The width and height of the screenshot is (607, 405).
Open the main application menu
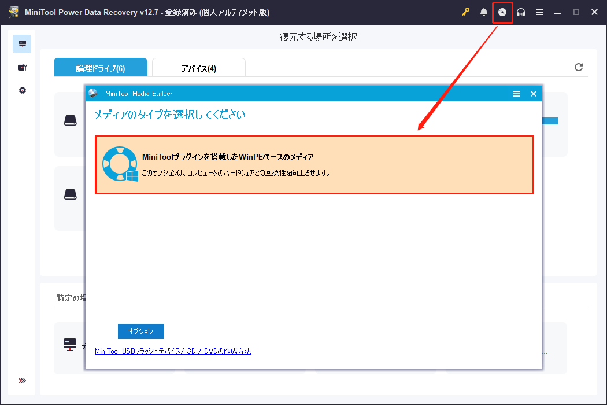click(539, 12)
